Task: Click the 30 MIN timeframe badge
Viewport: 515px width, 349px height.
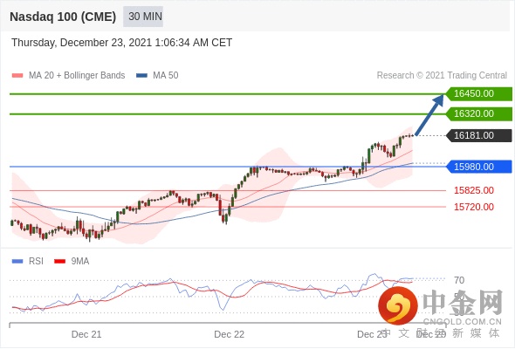Action: point(143,17)
